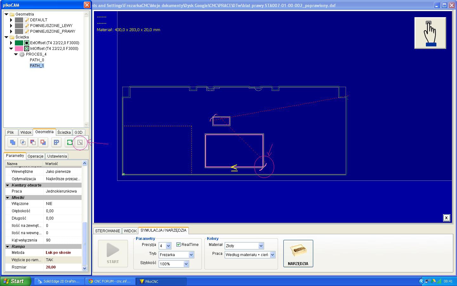Open the Materiał Złoty dropdown
Viewport: 457px width, 286px height.
tap(261, 246)
